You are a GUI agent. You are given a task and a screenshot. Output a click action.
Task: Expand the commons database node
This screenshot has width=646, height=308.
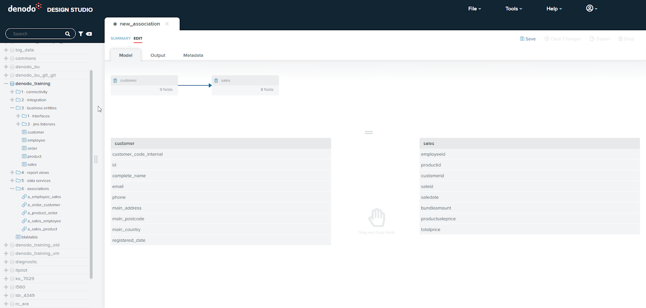6,59
